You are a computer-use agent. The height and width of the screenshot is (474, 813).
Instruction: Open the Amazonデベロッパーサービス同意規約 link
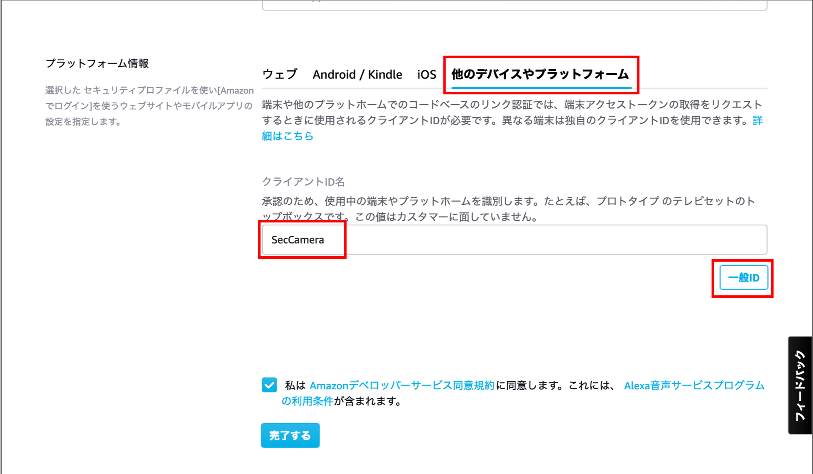(402, 385)
